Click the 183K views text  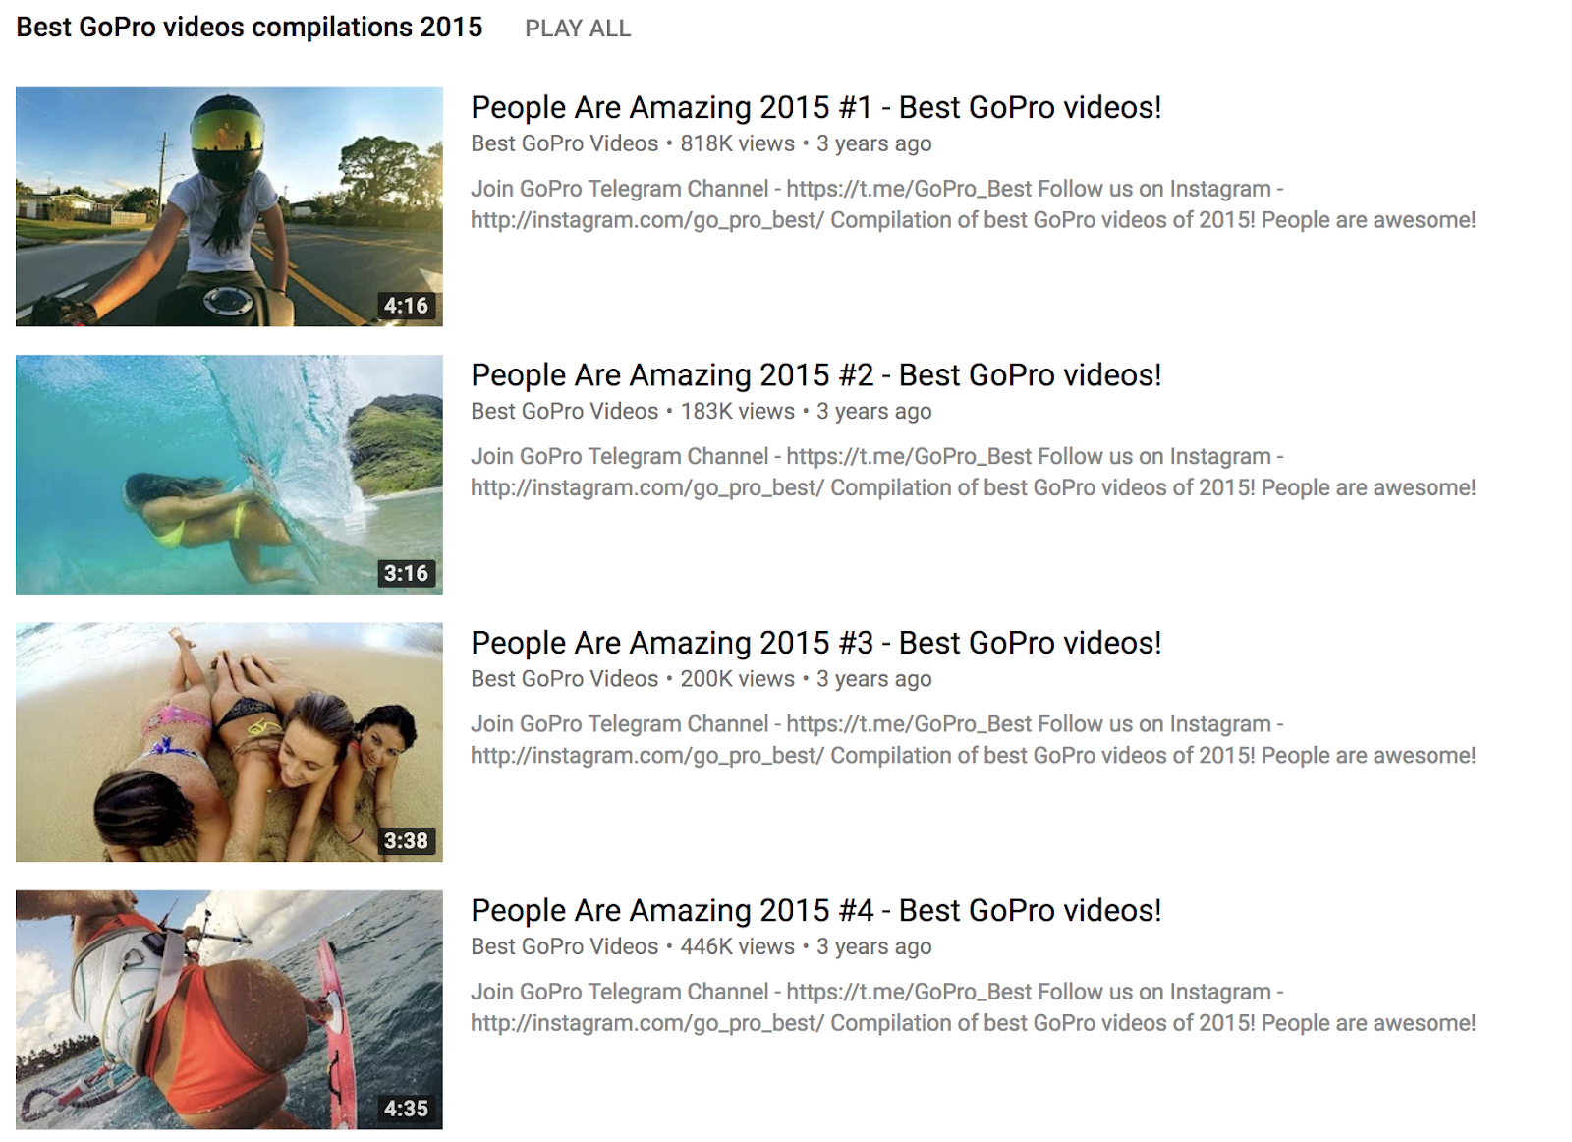coord(737,411)
